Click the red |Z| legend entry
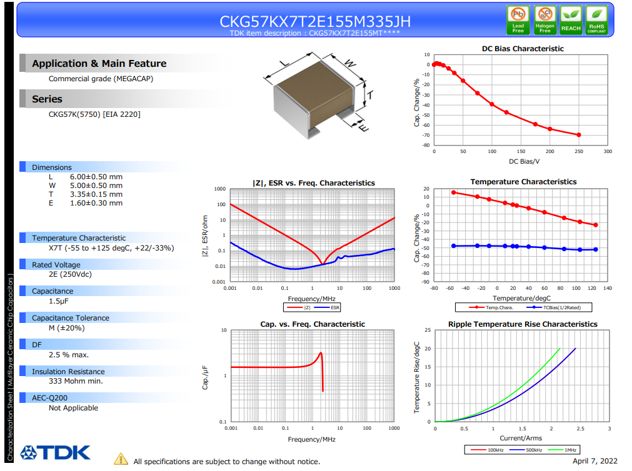Image resolution: width=632 pixels, height=471 pixels. click(x=298, y=308)
